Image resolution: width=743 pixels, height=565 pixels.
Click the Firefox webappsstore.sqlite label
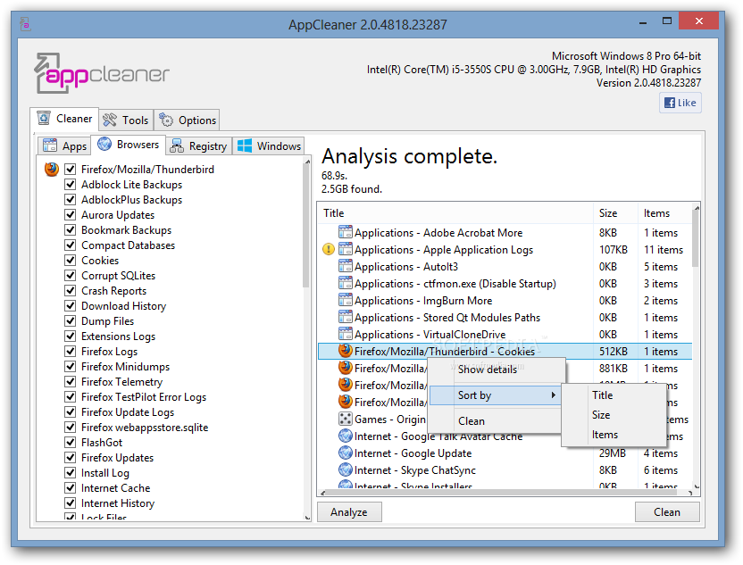coord(145,428)
